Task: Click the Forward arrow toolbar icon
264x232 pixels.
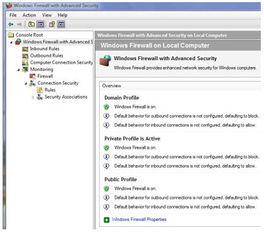Action: 19,24
